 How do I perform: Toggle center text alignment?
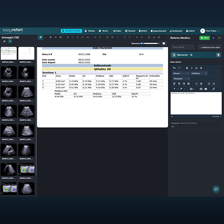tap(179, 84)
